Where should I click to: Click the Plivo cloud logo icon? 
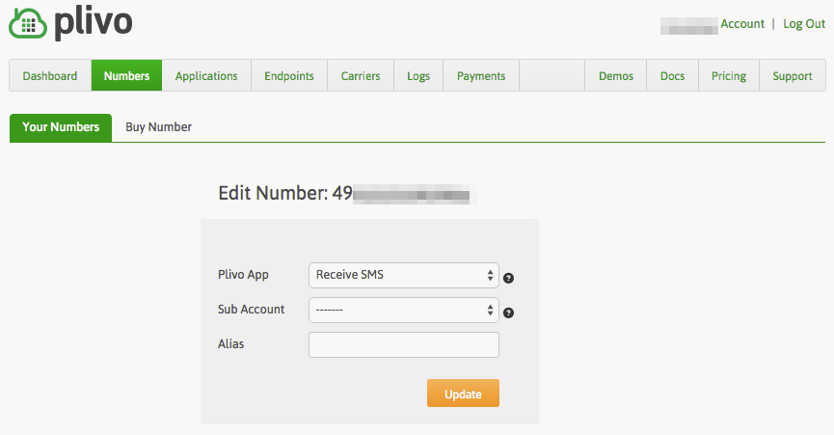tap(28, 24)
